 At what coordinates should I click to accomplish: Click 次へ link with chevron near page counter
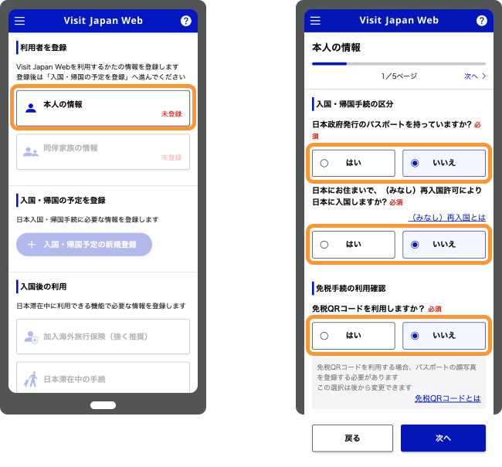(x=475, y=76)
